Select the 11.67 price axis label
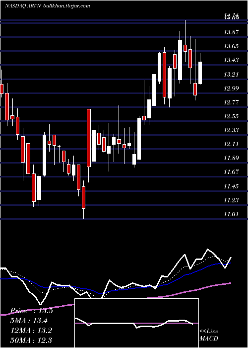The height and width of the screenshot is (348, 248). tap(232, 172)
